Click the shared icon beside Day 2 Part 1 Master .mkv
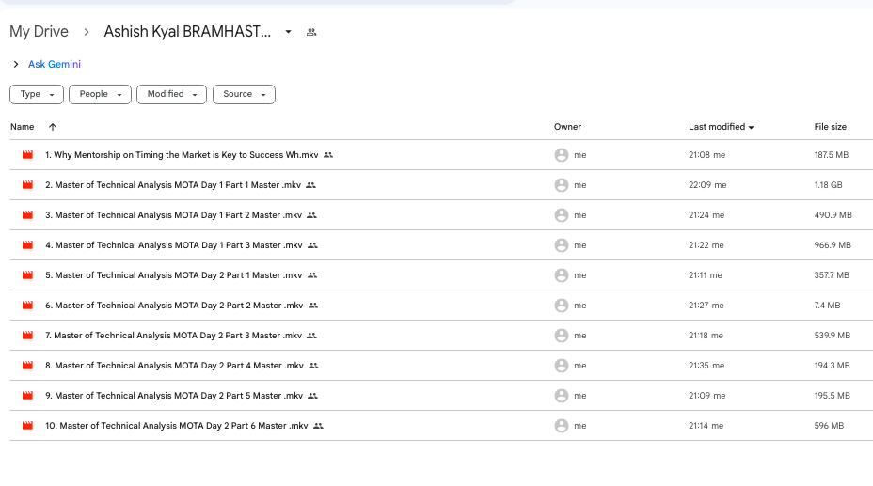The height and width of the screenshot is (486, 873). (312, 275)
